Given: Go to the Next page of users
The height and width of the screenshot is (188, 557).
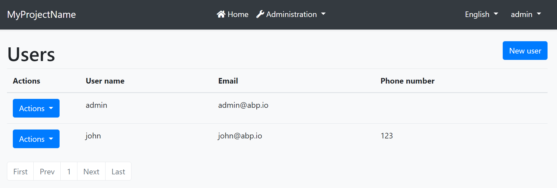Looking at the screenshot, I should tap(91, 171).
